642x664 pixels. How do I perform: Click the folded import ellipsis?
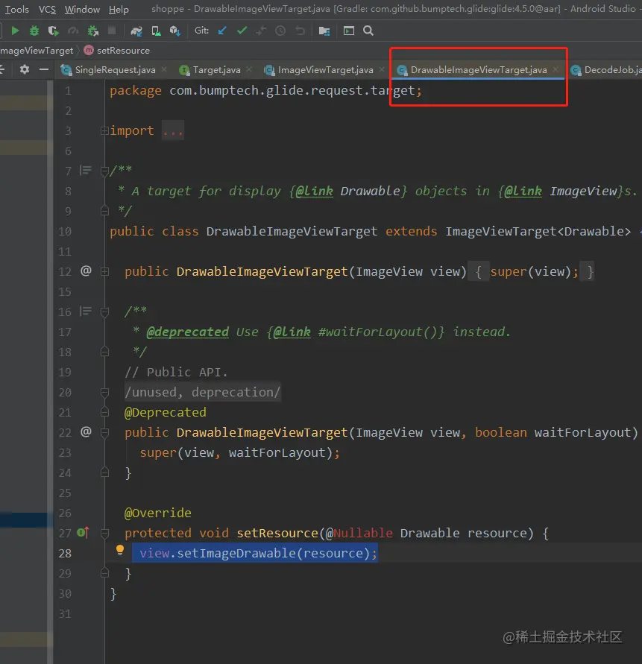tap(173, 131)
